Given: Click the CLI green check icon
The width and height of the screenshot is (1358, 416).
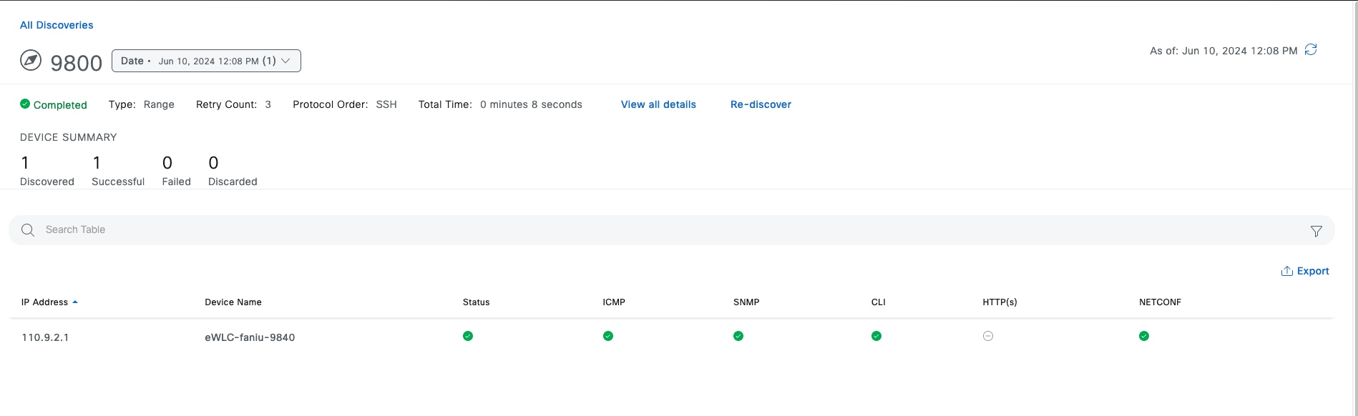Looking at the screenshot, I should point(876,336).
